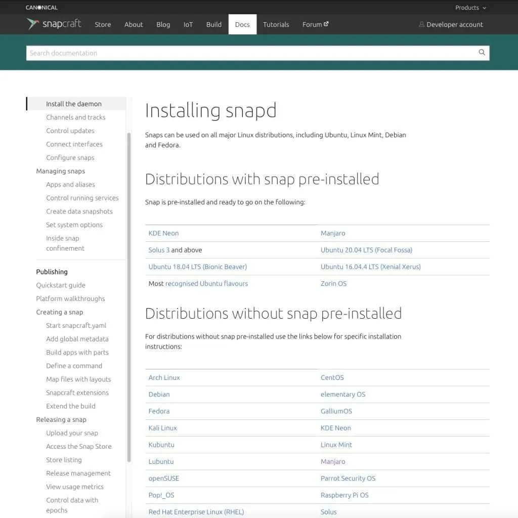Image resolution: width=518 pixels, height=518 pixels.
Task: Open Ubuntu 18.04 LTS (Bionic Beaver) link
Action: (198, 267)
